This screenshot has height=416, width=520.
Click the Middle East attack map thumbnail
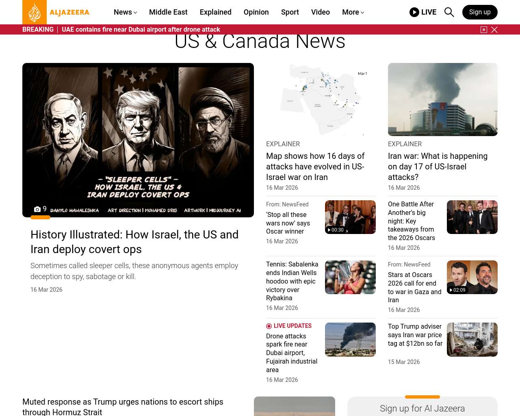(321, 100)
